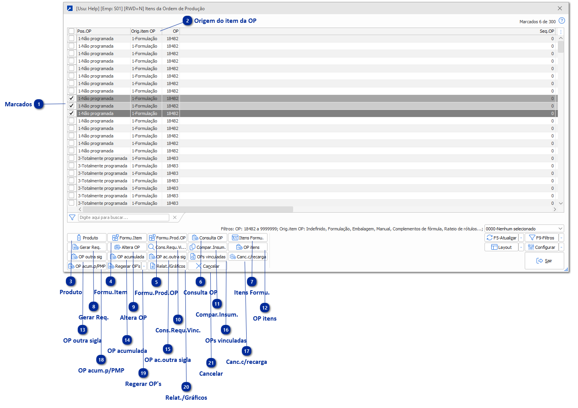The width and height of the screenshot is (578, 408).
Task: Expand the 0000-Nenhum selecionado dropdown
Action: [561, 229]
